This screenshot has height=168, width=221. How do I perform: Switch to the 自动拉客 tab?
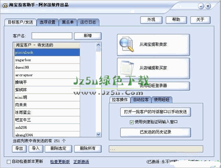141,100
